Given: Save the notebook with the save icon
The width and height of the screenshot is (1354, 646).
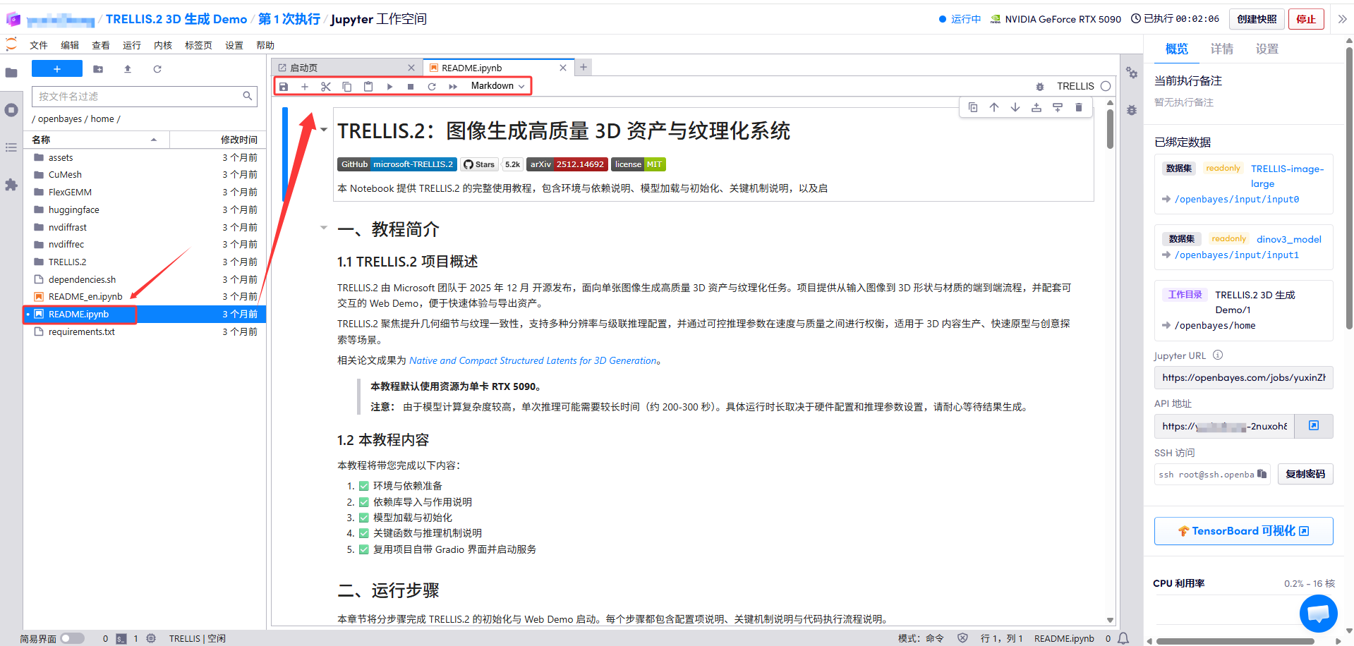Looking at the screenshot, I should (x=284, y=86).
